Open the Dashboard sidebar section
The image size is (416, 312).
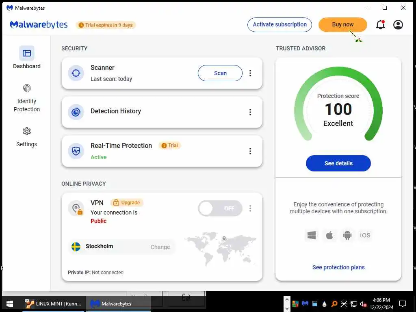pyautogui.click(x=26, y=58)
